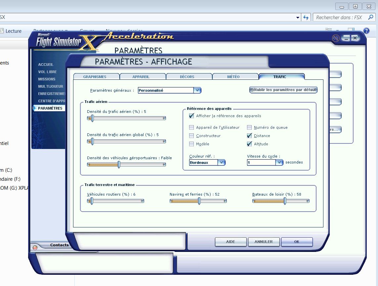Click the 'Bateaux de loisir' slider handle

tap(285, 201)
